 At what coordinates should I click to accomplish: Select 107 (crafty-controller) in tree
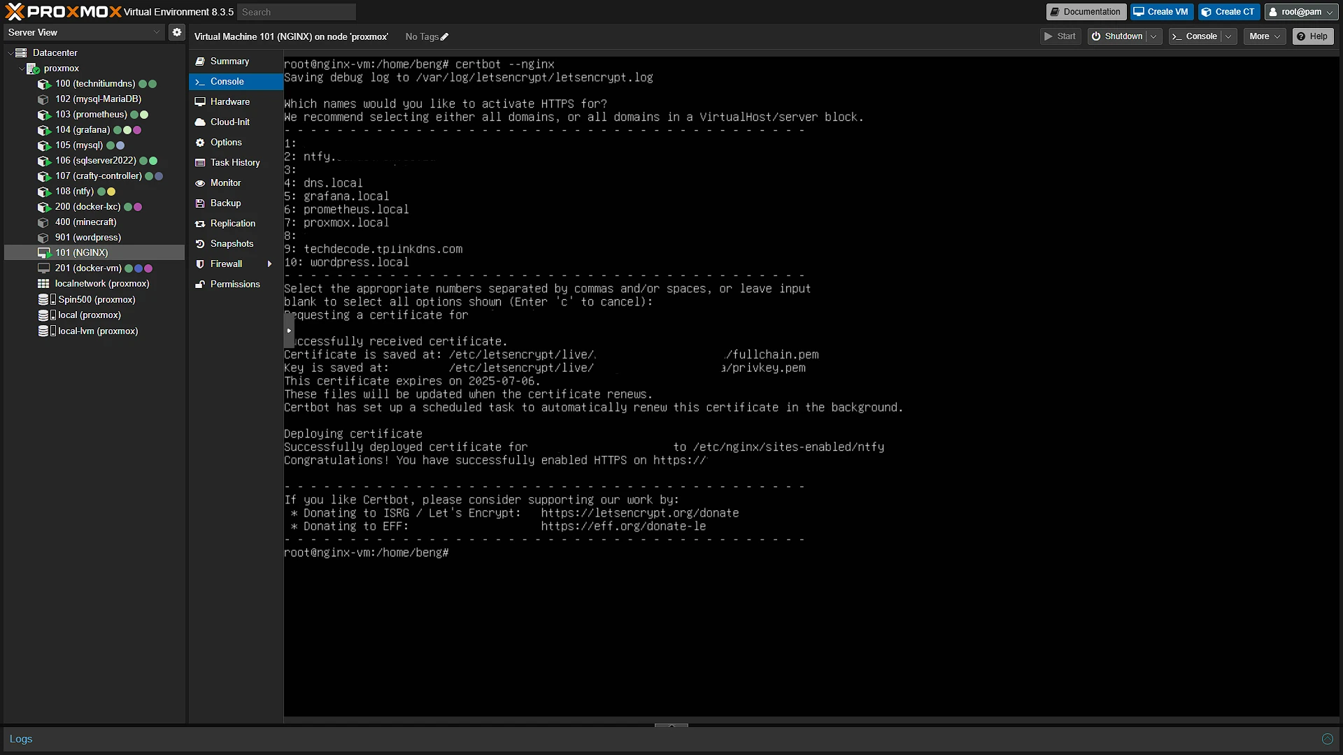(x=94, y=176)
